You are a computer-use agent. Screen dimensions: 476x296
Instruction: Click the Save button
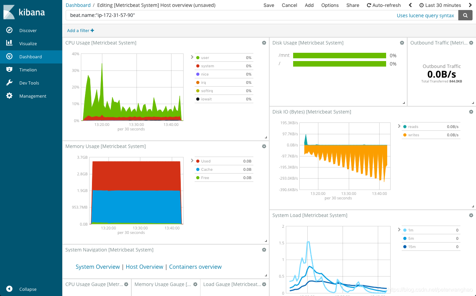coord(269,5)
